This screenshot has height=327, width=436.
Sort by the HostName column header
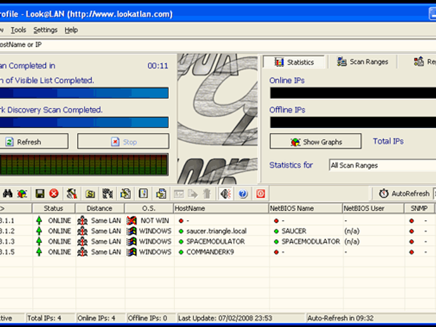pos(221,208)
